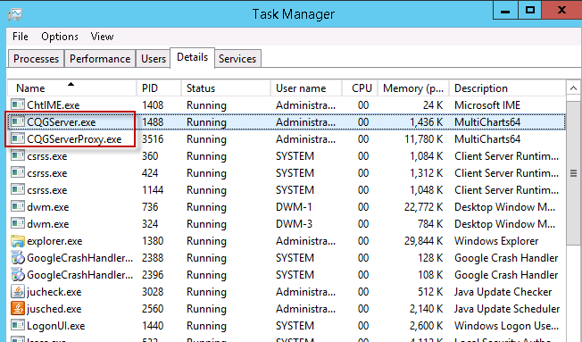Click memory value 11,780 K
Image resolution: width=582 pixels, height=342 pixels.
(x=423, y=139)
